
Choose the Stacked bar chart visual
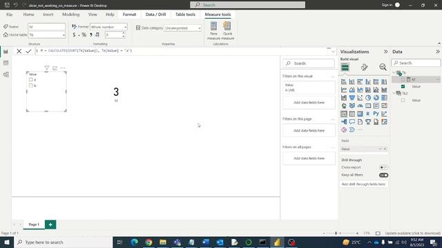pos(344,82)
